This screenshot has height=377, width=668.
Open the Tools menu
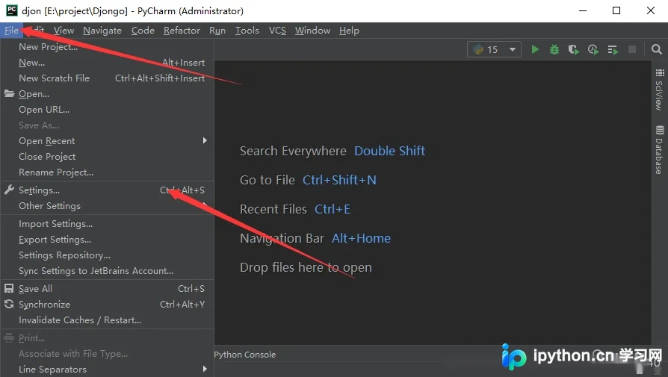click(x=247, y=30)
